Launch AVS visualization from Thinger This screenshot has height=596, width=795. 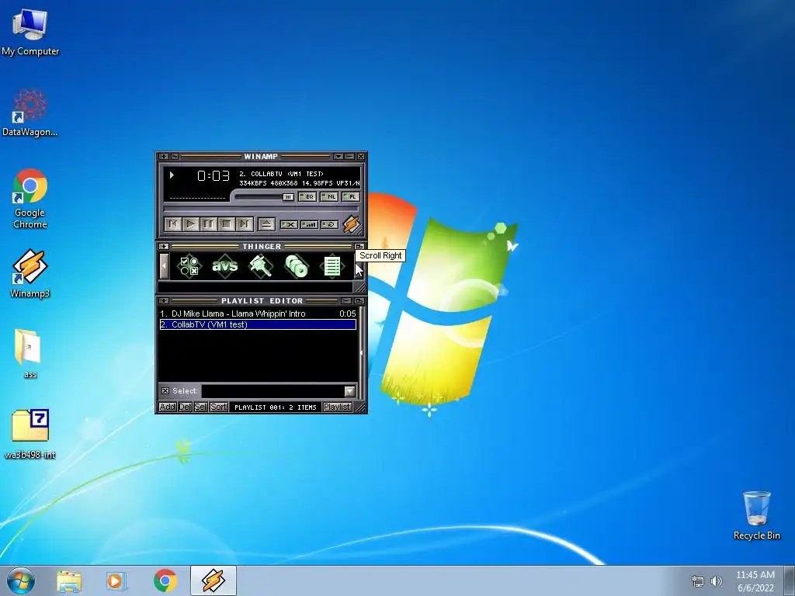click(x=224, y=265)
